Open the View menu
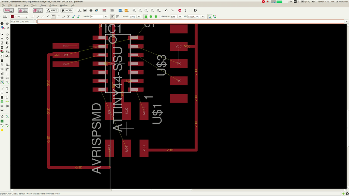349x196 pixels. pyautogui.click(x=26, y=5)
